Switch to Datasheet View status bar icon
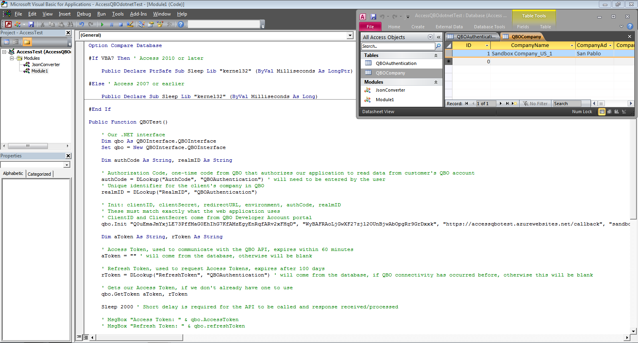 pos(602,112)
